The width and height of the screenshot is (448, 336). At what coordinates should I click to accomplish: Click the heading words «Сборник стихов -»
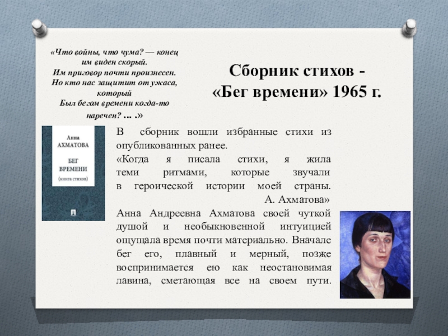pyautogui.click(x=297, y=71)
